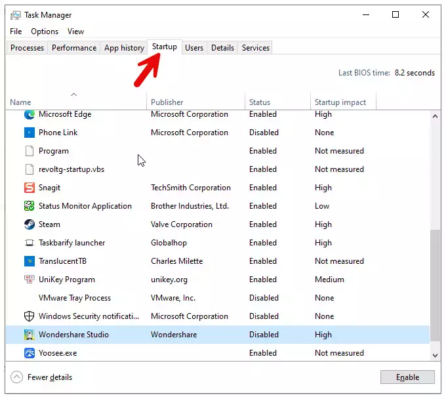The width and height of the screenshot is (446, 399).
Task: Click the Yoosee.exe app icon
Action: tap(29, 353)
